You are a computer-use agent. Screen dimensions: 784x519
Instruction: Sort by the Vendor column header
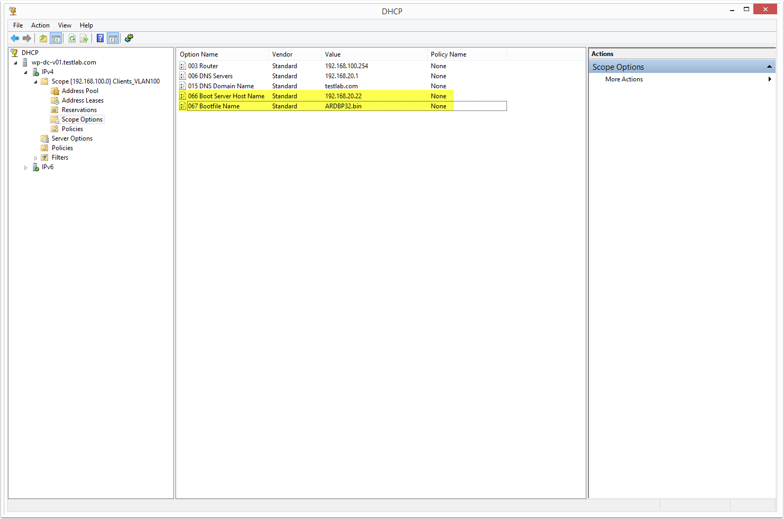[x=295, y=54]
